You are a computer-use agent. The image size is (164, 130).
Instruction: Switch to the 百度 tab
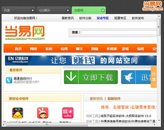click(19, 10)
